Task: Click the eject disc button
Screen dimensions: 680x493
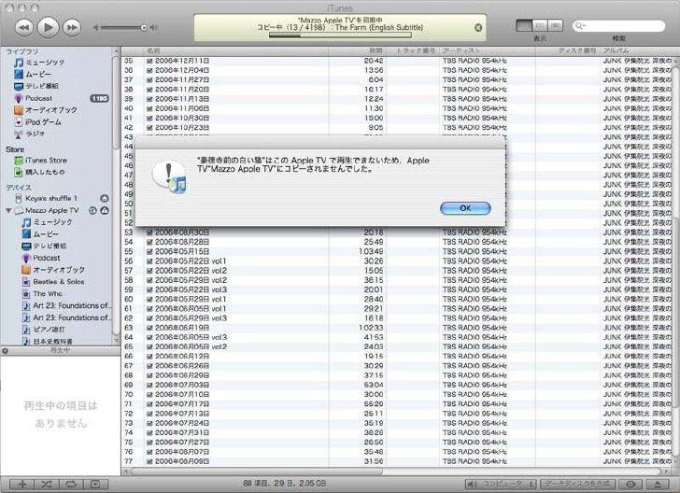Action: click(658, 485)
